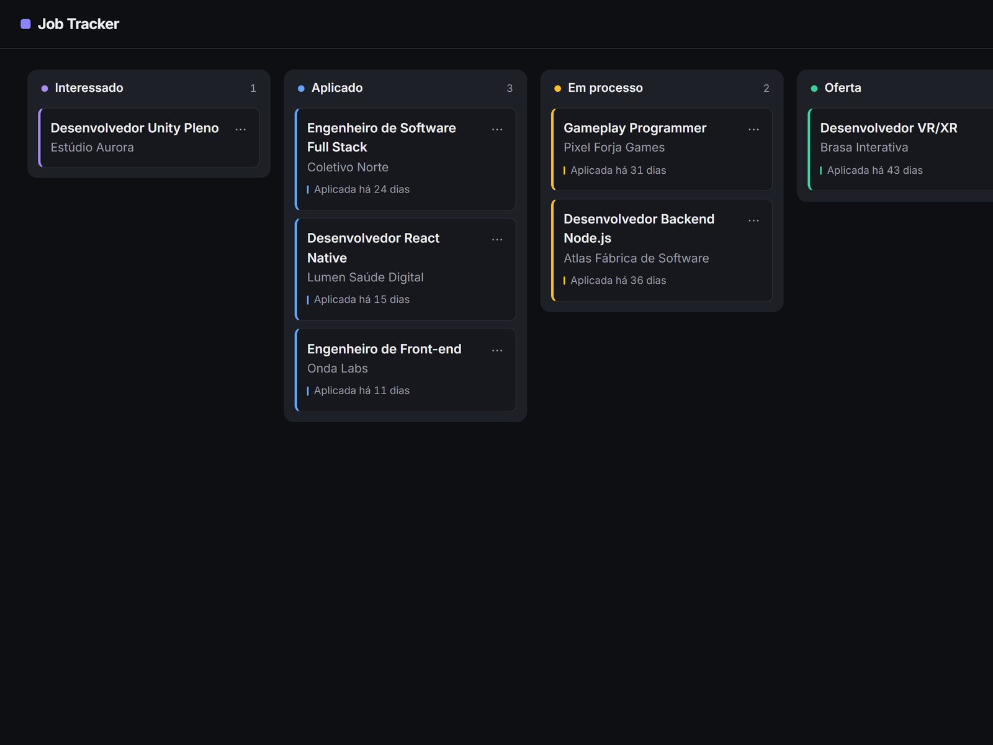Click the 'Aplicada há 15 dias' label
993x745 pixels.
click(362, 299)
